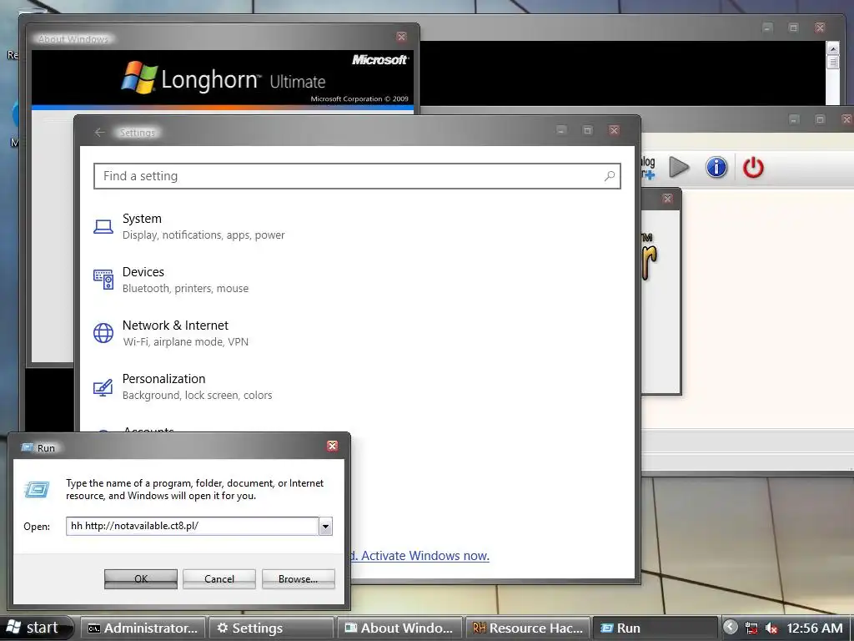Click the green play icon in Resource Hacker toolbar
Viewport: 854px width, 641px height.
679,167
